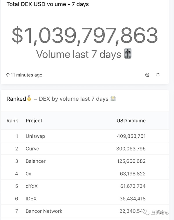Click the level slider emoji after 'Volume last 7 days'
The image size is (174, 220).
pos(128,54)
